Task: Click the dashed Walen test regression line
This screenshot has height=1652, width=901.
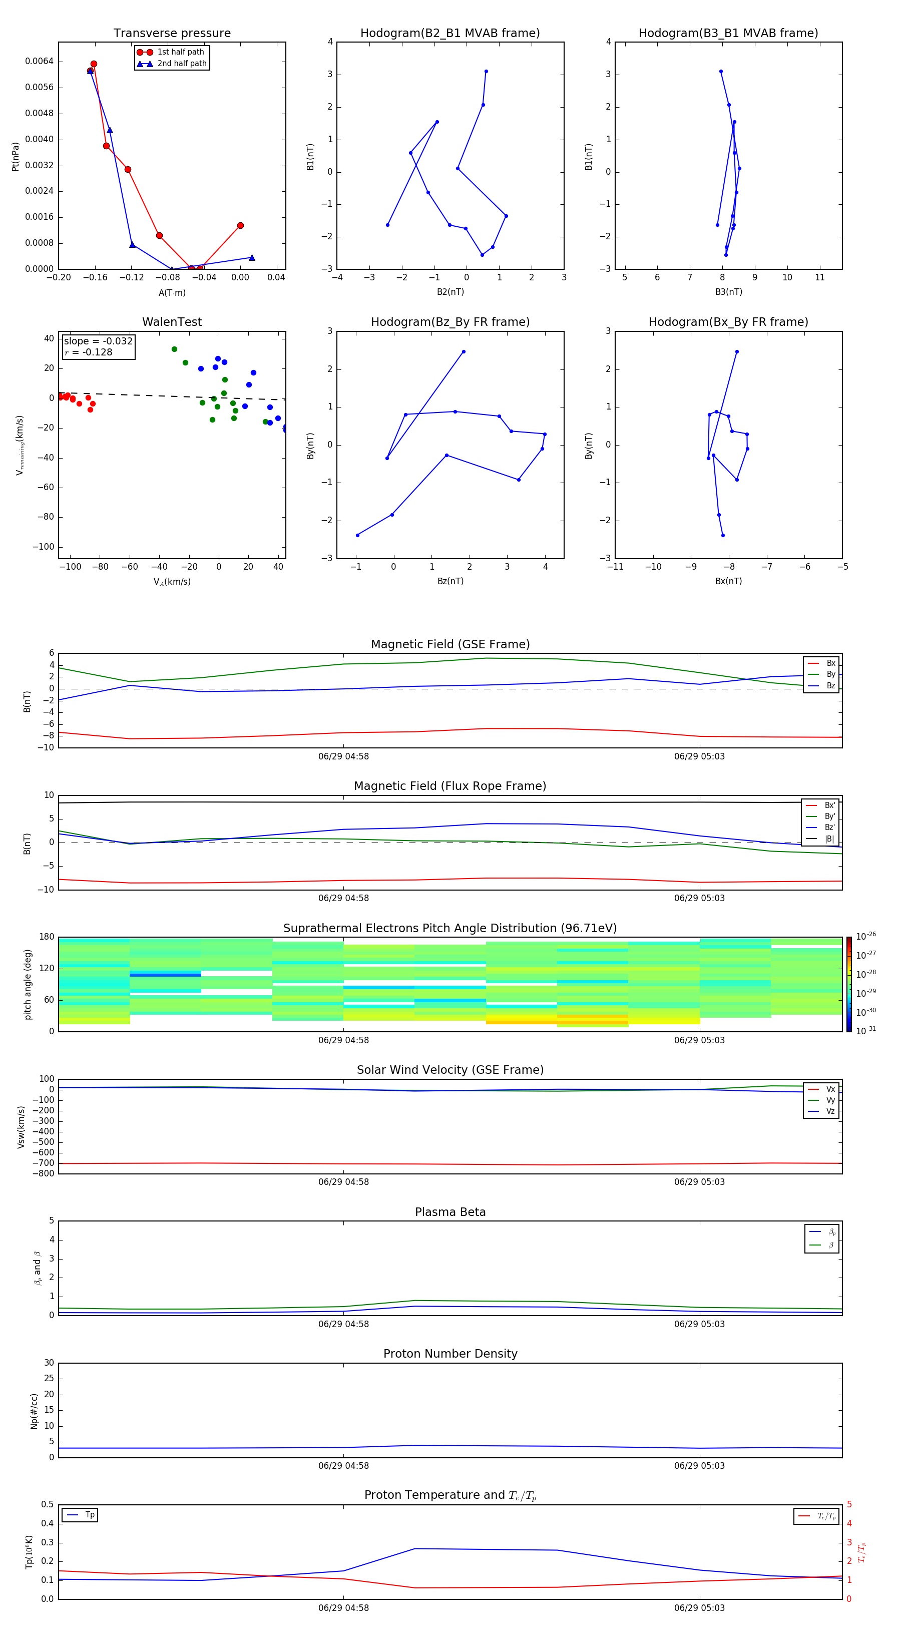Action: coord(172,395)
